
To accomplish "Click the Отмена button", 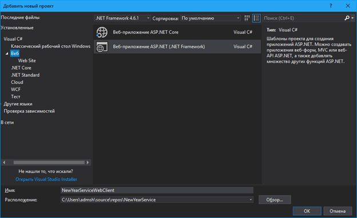I will (x=338, y=211).
